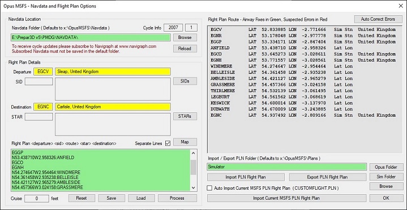Click Import PLN Flight Plan
Image resolution: width=407 pixels, height=210 pixels.
coord(246,177)
